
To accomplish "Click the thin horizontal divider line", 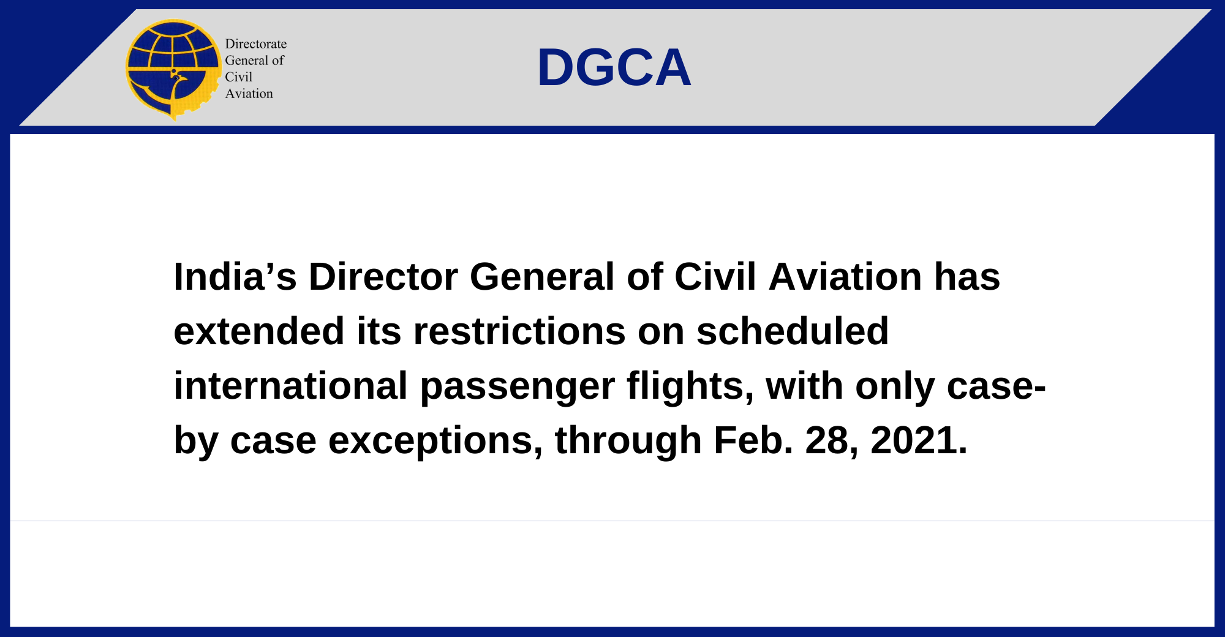I will (612, 521).
